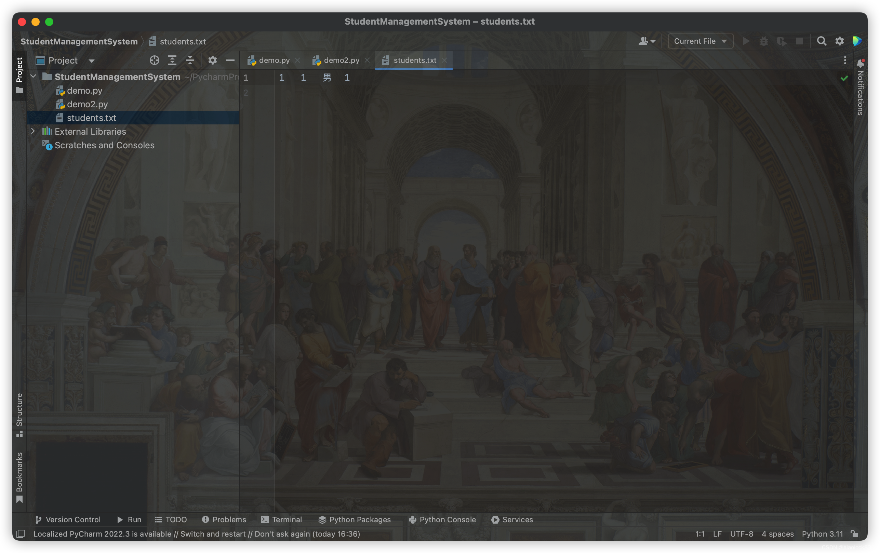Screen dimensions: 880x553
Task: Open Search Everywhere magnifier icon
Action: (822, 41)
